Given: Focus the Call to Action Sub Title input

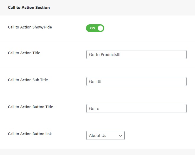Looking at the screenshot, I should point(136,82).
